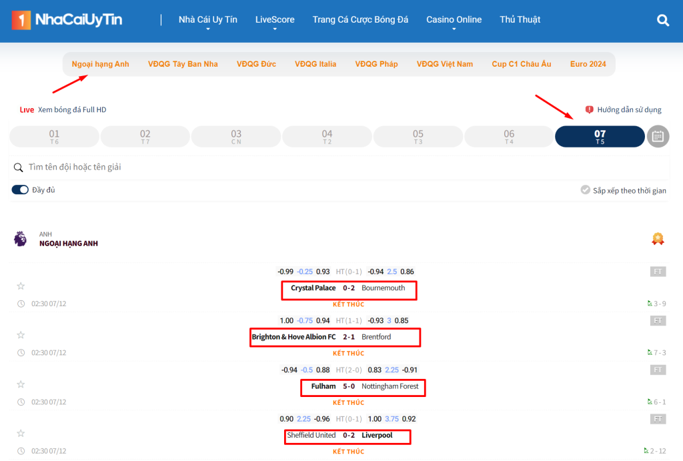Toggle the "Đầy đủ" switch
The height and width of the screenshot is (461, 683).
point(20,190)
